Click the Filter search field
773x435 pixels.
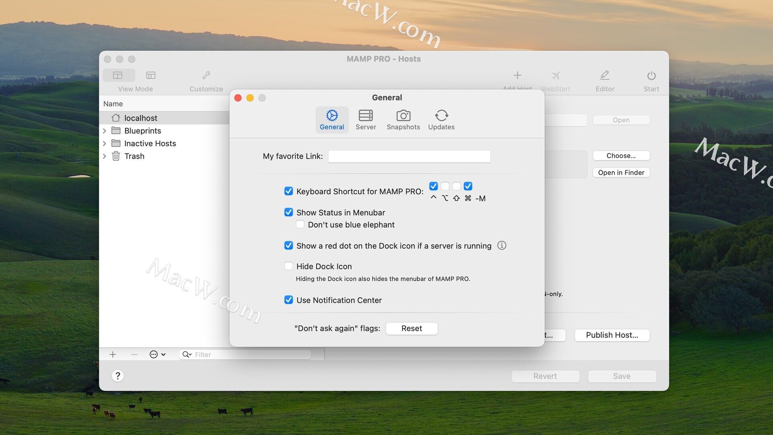coord(245,354)
